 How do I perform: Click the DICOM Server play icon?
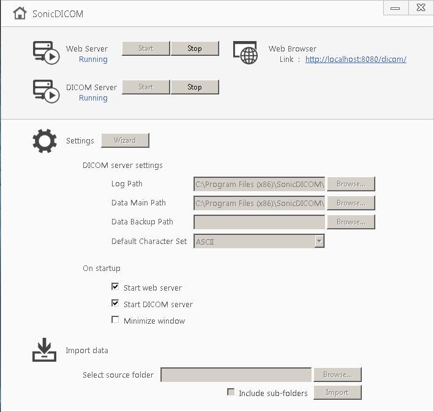[46, 91]
